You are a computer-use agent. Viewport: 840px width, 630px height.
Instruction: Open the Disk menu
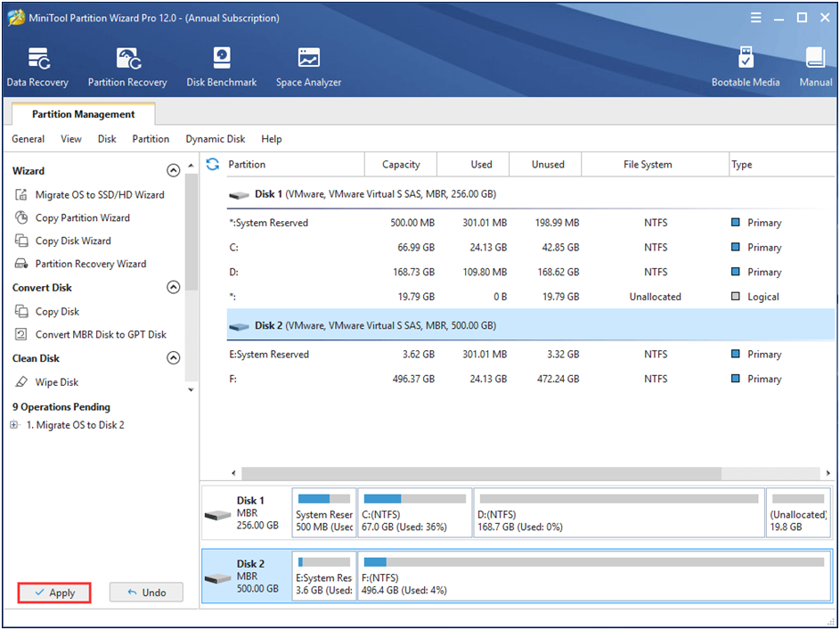click(107, 139)
